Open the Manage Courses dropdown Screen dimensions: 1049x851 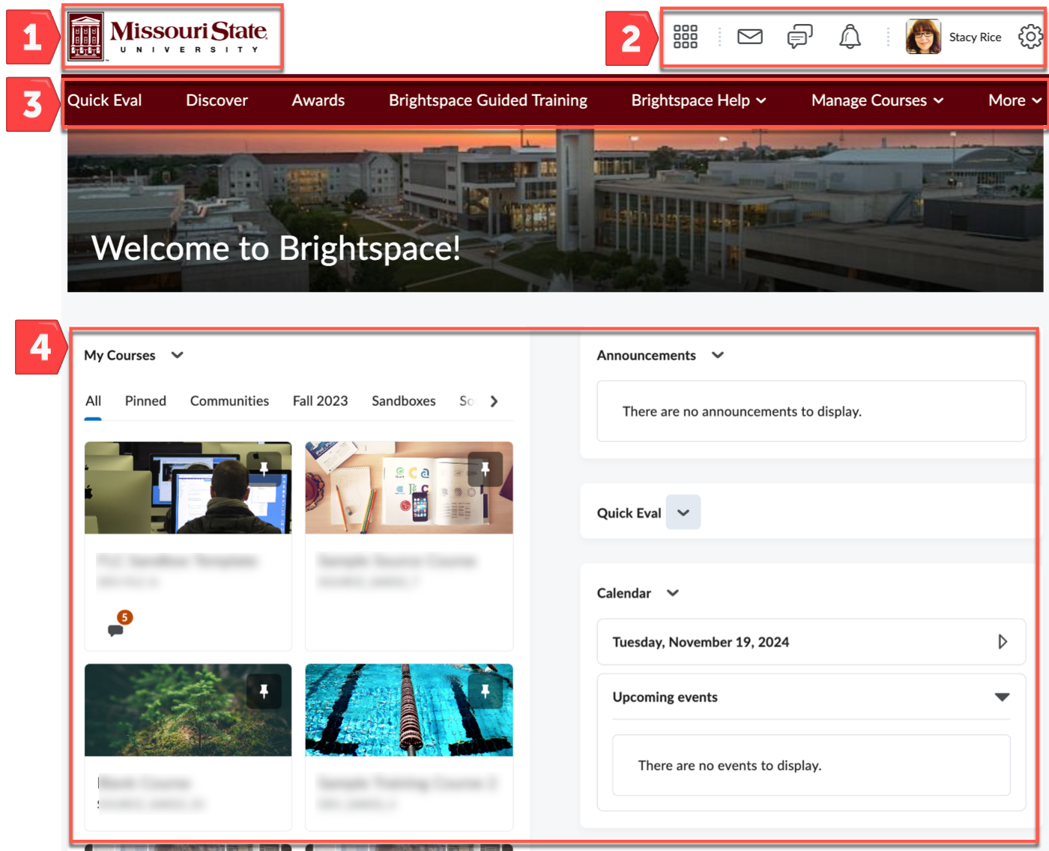click(x=877, y=100)
